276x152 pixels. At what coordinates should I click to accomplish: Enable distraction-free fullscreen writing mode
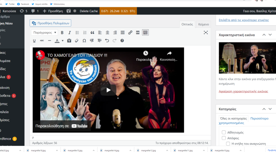(x=206, y=33)
